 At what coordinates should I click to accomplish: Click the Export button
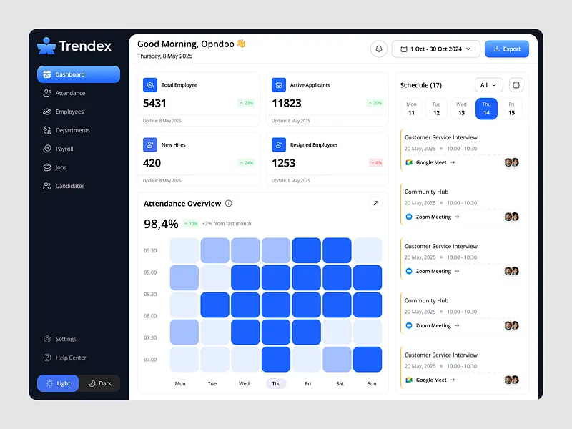(x=506, y=49)
